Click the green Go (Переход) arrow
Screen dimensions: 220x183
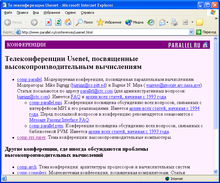pyautogui.click(x=199, y=32)
